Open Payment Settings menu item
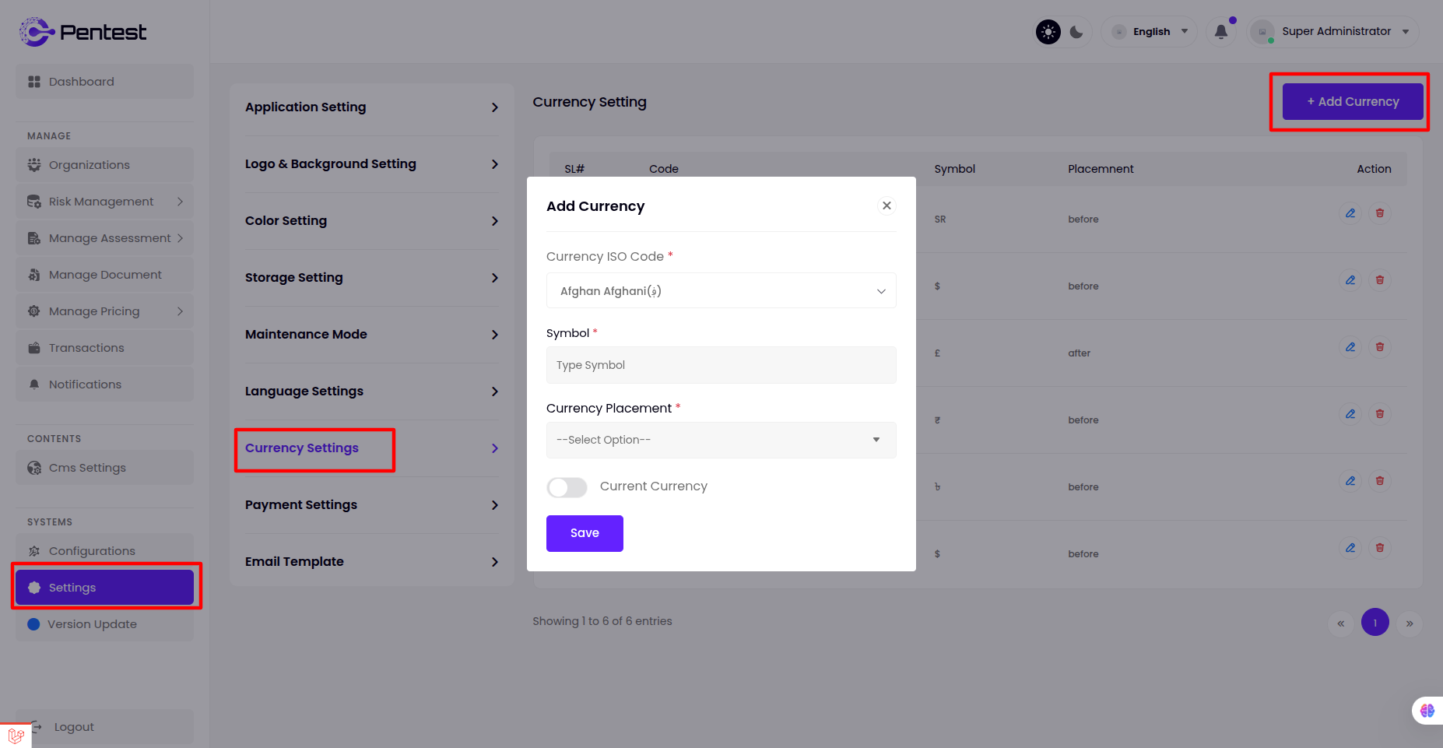Image resolution: width=1443 pixels, height=748 pixels. (x=371, y=505)
